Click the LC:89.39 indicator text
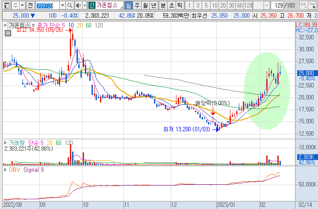This screenshot has width=318, height=209. pos(306,25)
